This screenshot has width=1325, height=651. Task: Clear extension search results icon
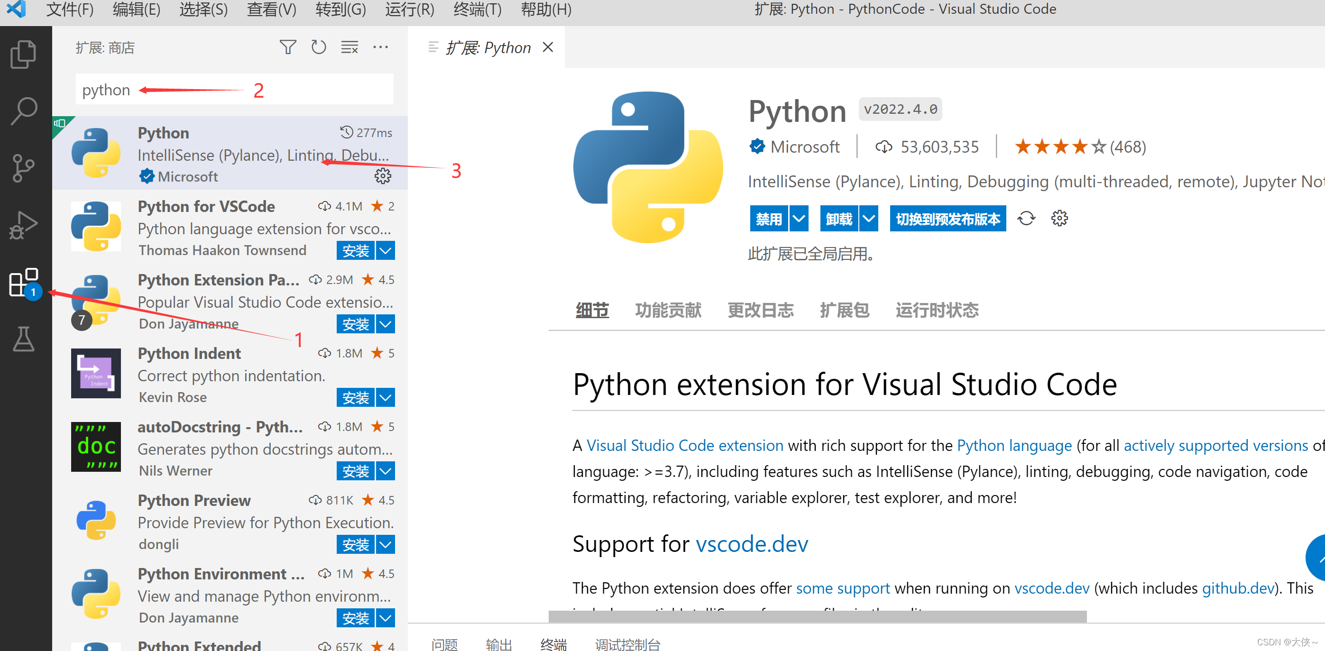(349, 48)
